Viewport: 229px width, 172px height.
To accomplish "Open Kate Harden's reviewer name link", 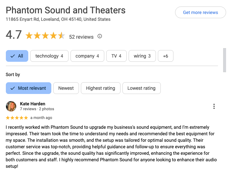I will pyautogui.click(x=32, y=104).
